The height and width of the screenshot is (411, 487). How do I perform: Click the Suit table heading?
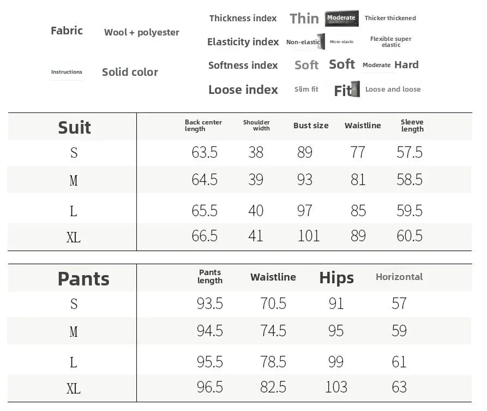tap(75, 127)
